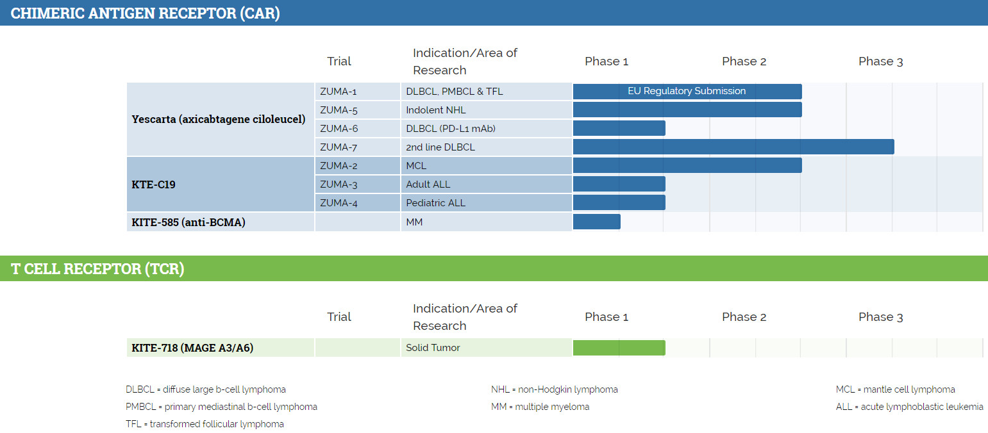The image size is (988, 433).
Task: Click Phase 1 header in TCR table
Action: click(x=607, y=317)
